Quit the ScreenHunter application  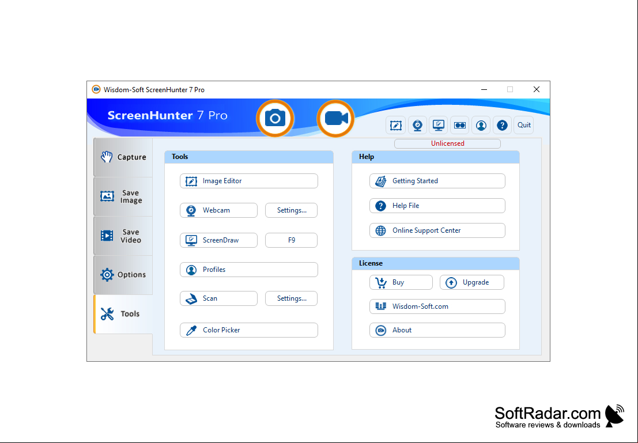[x=524, y=125]
